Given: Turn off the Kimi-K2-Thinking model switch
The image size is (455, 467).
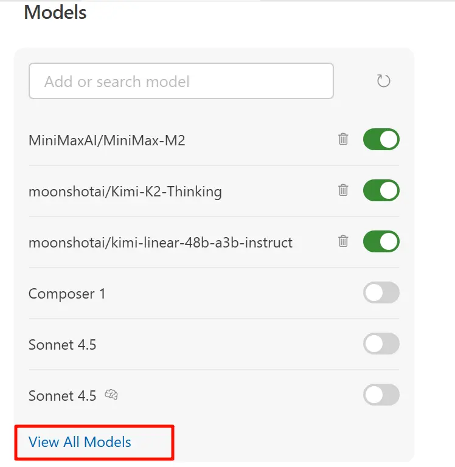Looking at the screenshot, I should (x=381, y=190).
